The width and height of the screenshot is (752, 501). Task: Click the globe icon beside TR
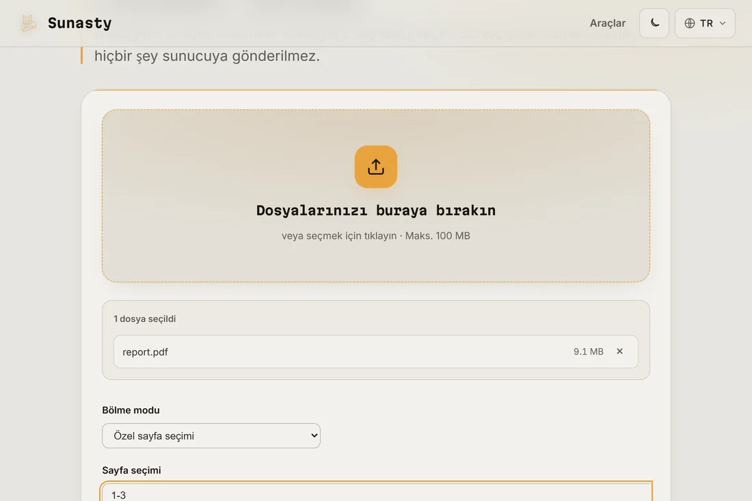690,23
